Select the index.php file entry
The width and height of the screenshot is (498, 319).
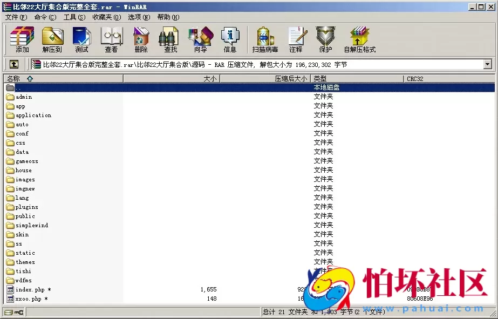click(31, 289)
